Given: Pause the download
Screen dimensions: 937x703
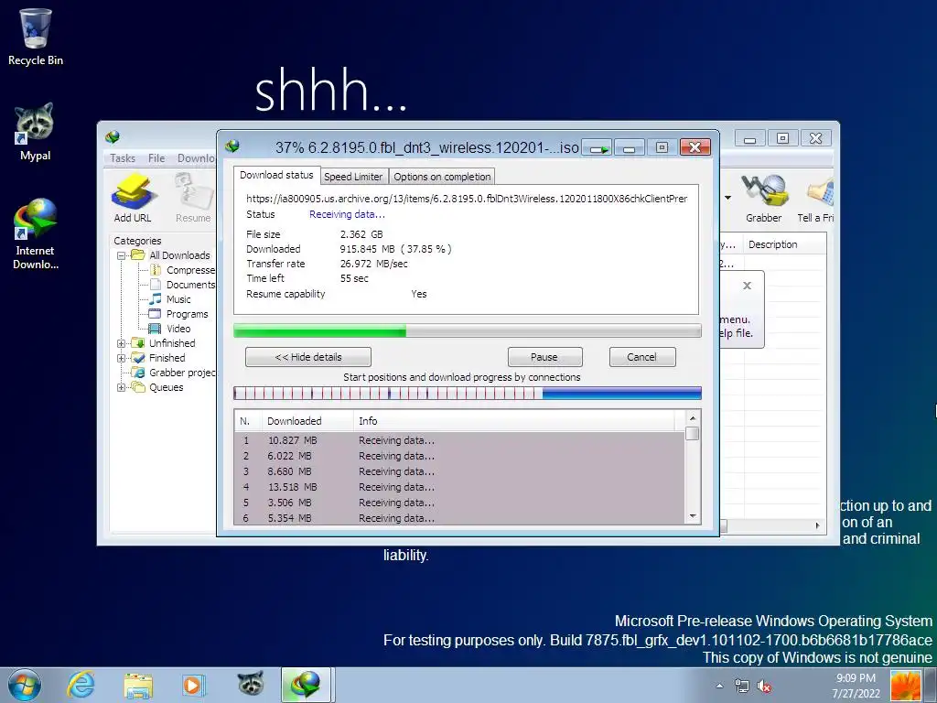Looking at the screenshot, I should [544, 357].
